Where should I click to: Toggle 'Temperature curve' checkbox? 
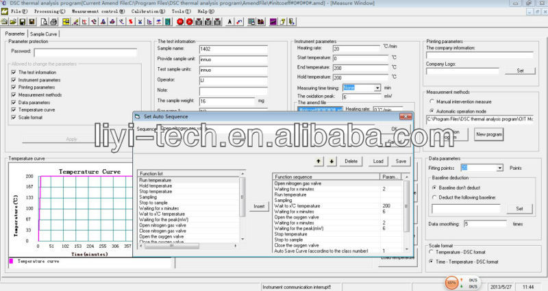tap(14, 110)
